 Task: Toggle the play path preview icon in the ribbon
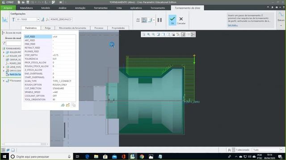[x=144, y=20]
